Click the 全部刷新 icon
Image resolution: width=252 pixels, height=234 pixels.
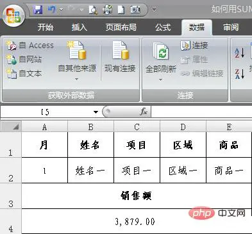tap(161, 51)
